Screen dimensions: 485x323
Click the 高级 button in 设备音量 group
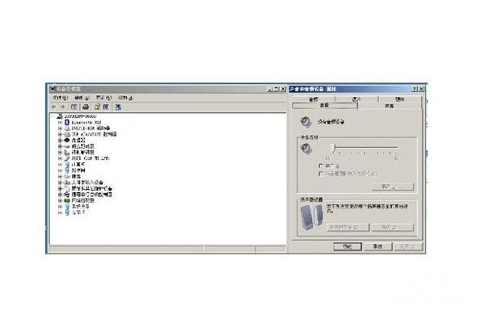coord(393,187)
